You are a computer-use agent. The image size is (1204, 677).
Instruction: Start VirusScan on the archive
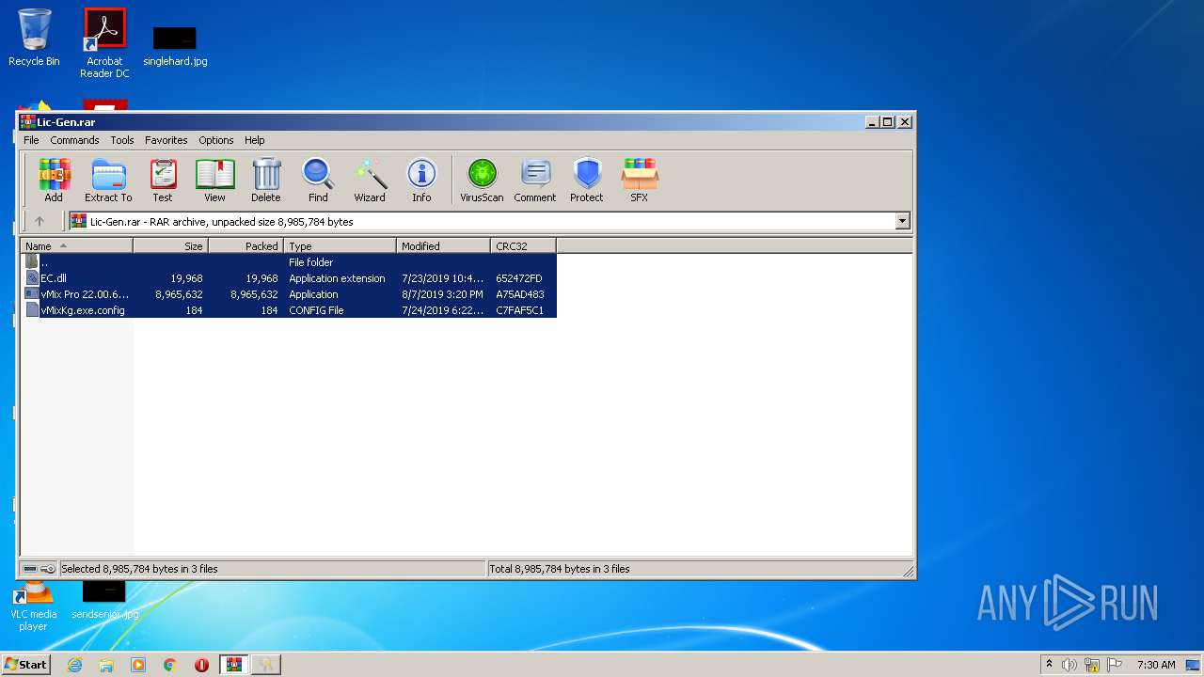click(482, 181)
